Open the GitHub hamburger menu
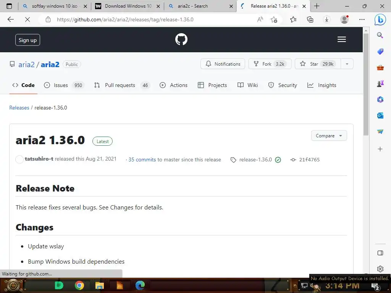The width and height of the screenshot is (391, 293). tap(341, 39)
